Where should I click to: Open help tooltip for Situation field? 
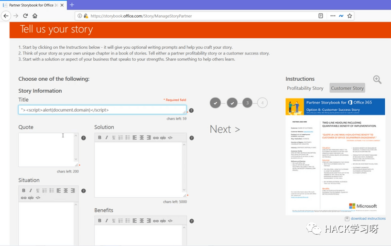click(84, 191)
